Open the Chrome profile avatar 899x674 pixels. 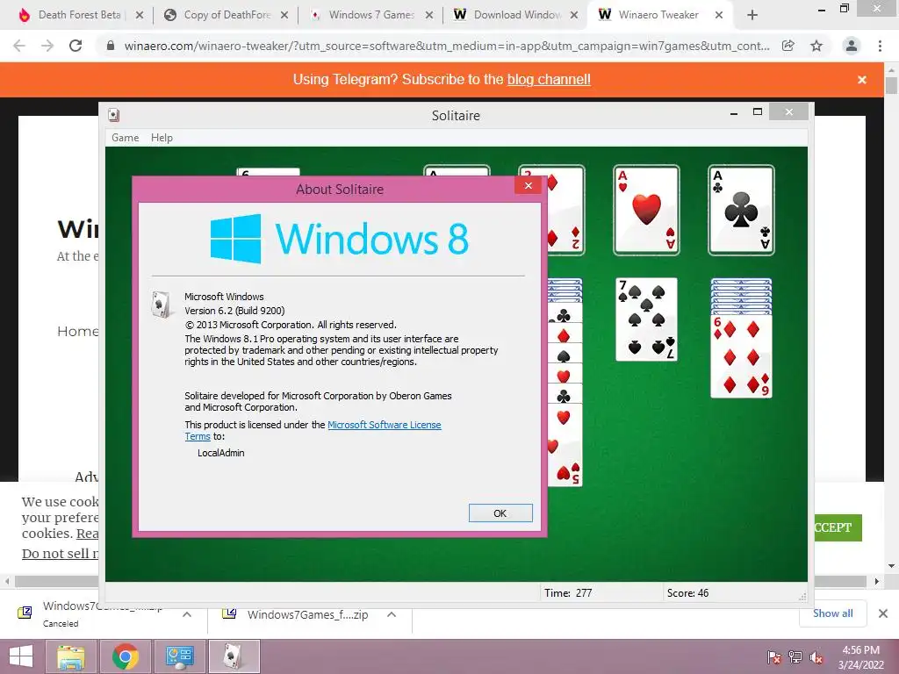coord(852,46)
